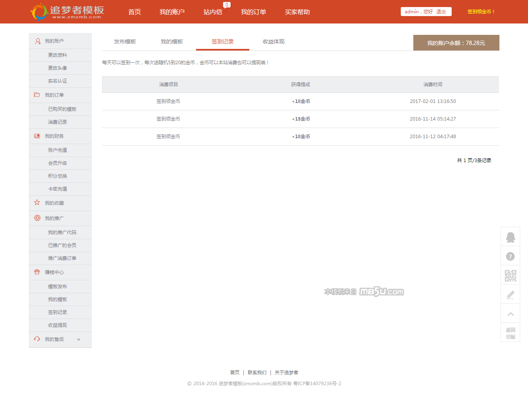Screen dimensions: 528x393
Task: Click the 退出 logout link
Action: (441, 12)
